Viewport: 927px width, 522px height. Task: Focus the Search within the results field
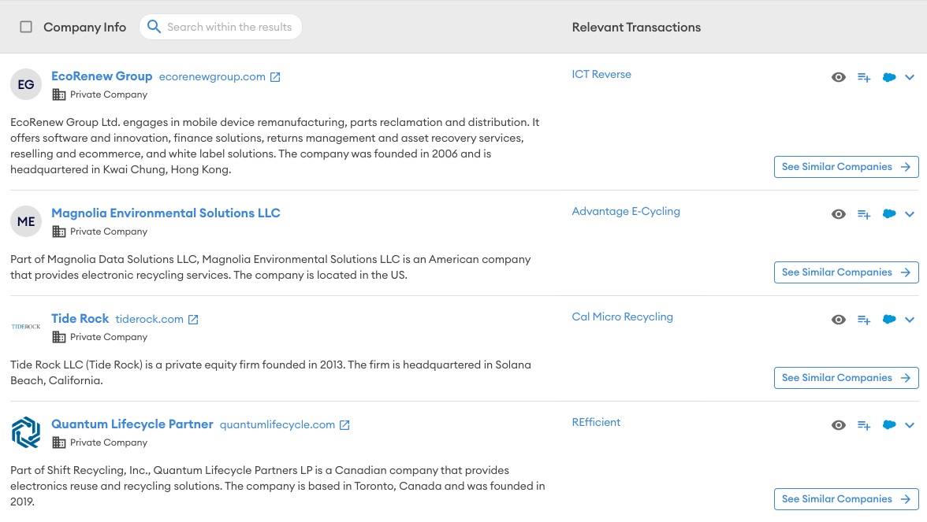point(221,27)
